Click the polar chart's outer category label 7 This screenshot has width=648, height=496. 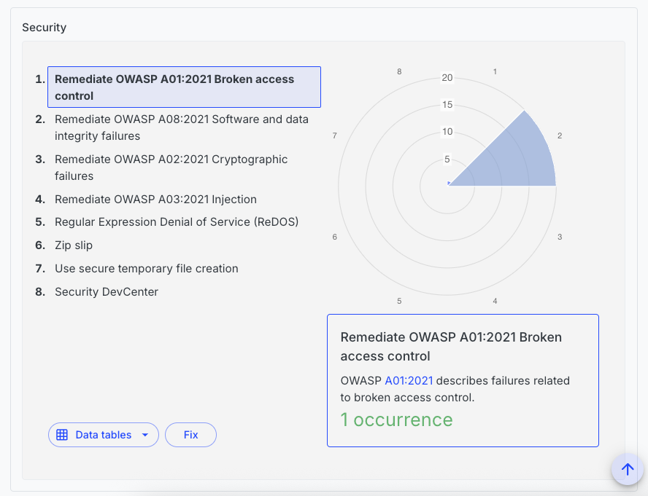tap(335, 135)
